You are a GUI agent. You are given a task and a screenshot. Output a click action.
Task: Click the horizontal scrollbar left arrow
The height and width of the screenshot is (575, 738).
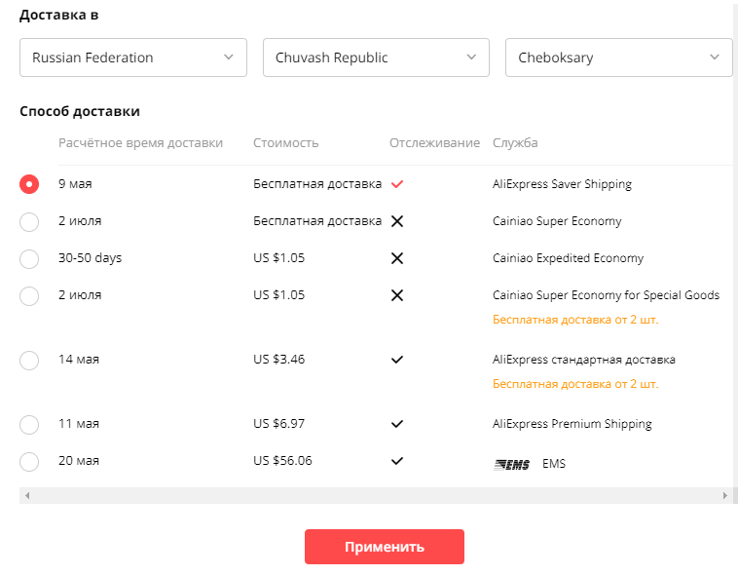(x=27, y=496)
